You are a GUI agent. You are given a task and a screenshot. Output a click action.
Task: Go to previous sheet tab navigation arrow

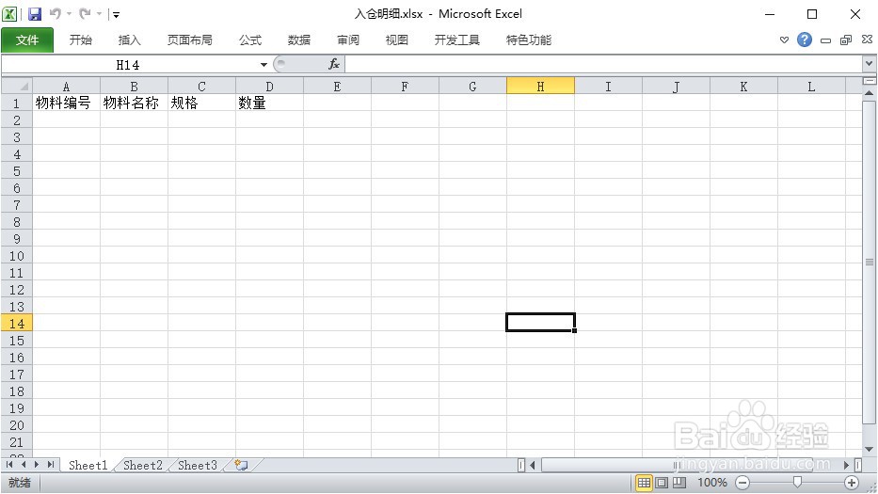(x=23, y=464)
